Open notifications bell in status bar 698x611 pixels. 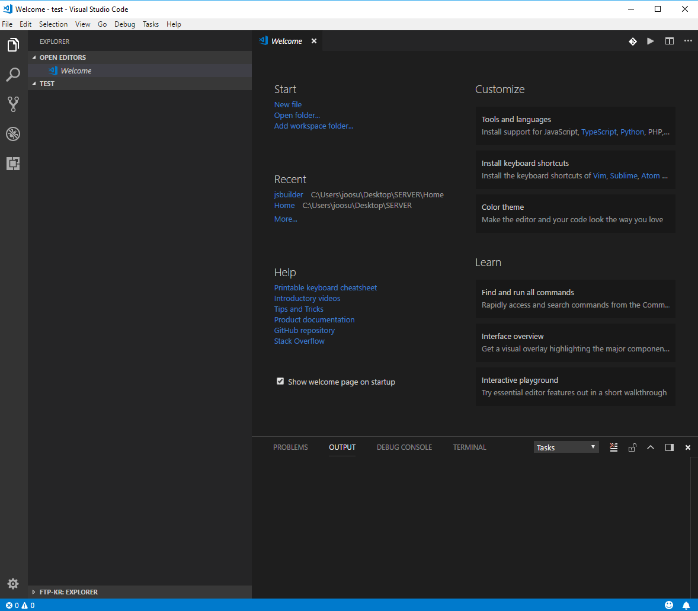(686, 605)
